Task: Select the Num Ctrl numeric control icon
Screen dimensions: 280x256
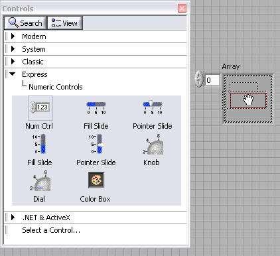Action: pos(40,107)
